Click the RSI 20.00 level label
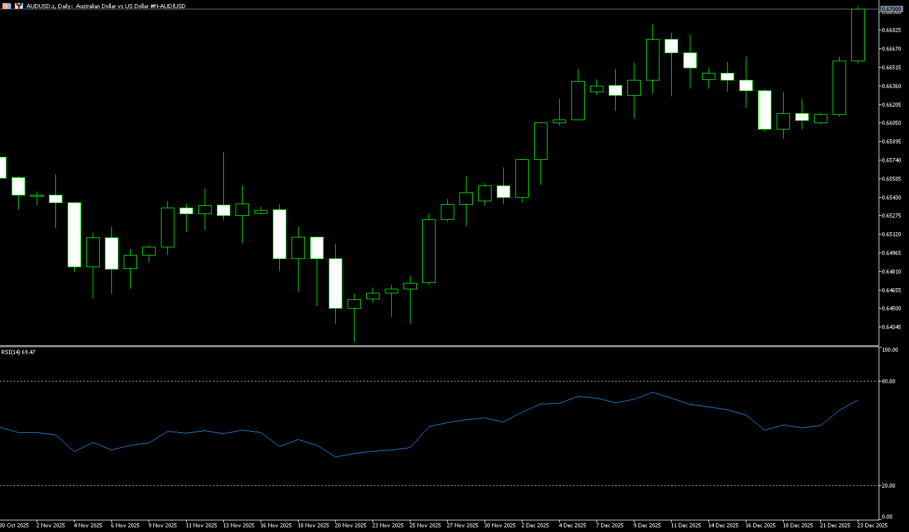Viewport: 909px width, 532px height. (889, 486)
